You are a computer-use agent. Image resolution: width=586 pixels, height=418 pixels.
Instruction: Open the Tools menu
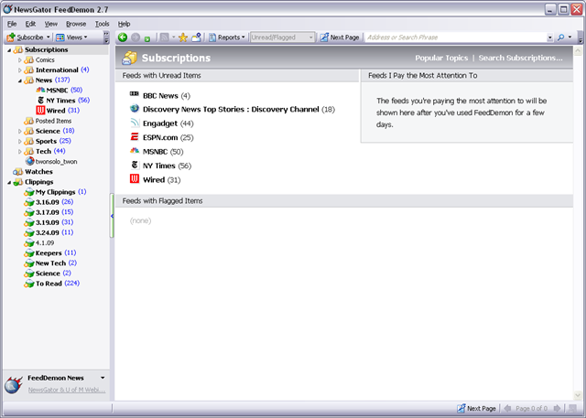102,24
